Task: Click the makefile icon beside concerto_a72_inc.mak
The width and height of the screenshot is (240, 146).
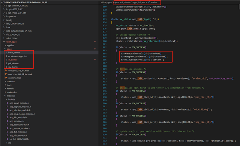Action: [6, 71]
